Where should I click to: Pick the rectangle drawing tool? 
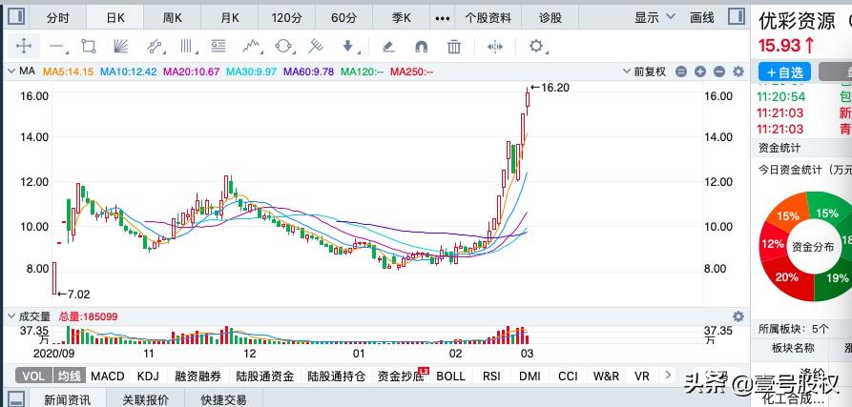(89, 46)
